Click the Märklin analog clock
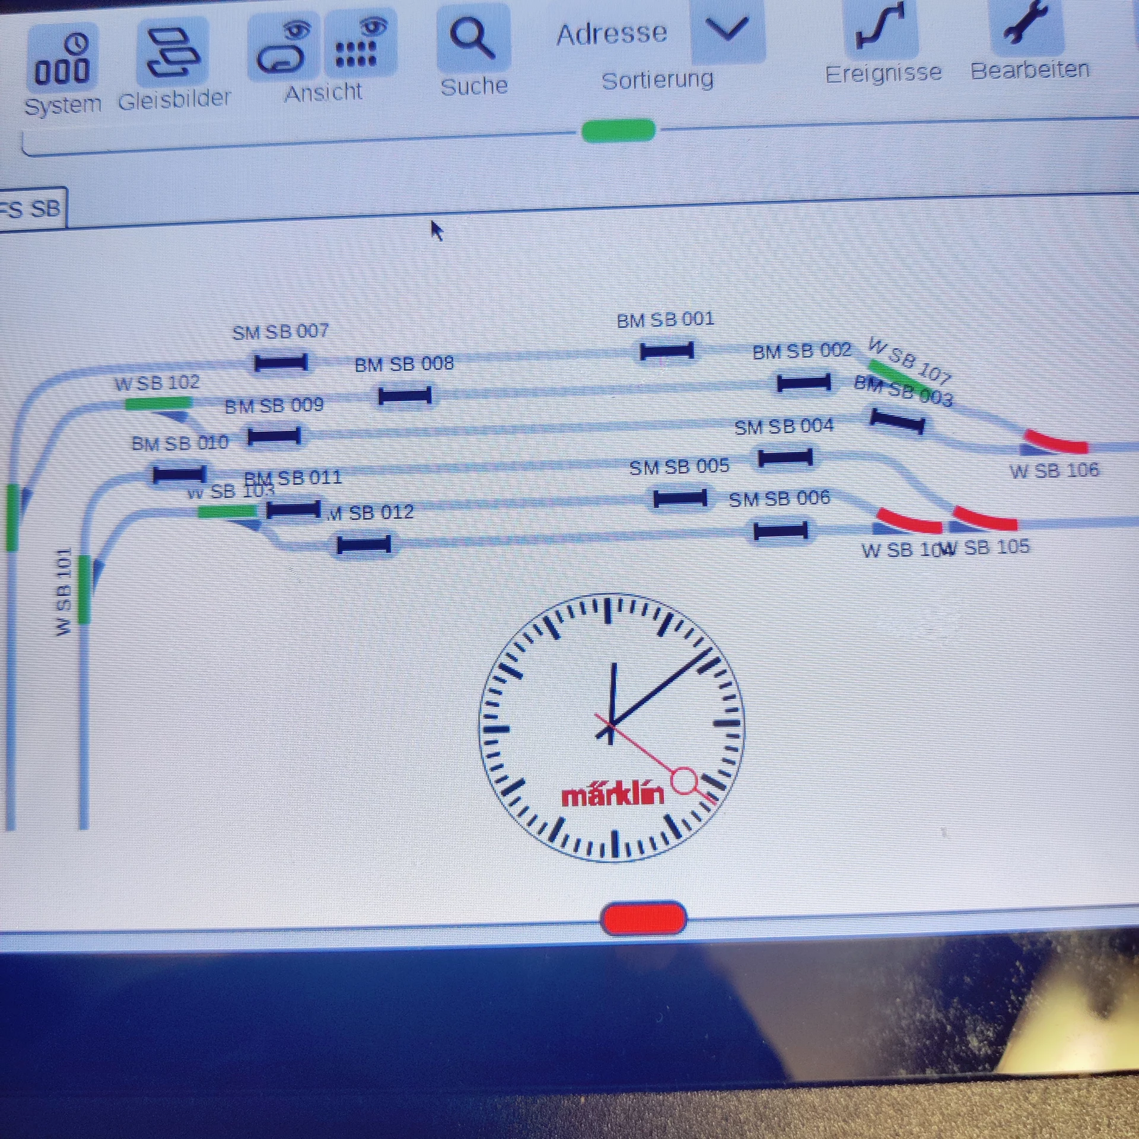 coord(611,726)
